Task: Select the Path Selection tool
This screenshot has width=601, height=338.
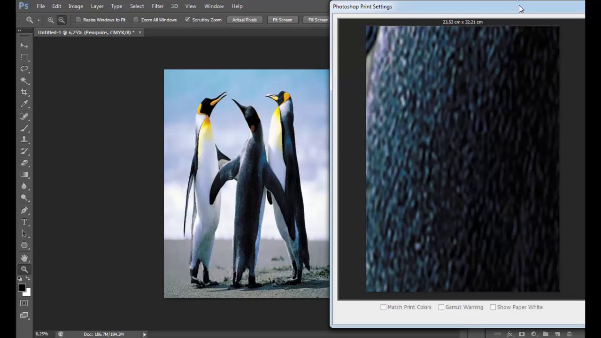Action: pos(24,234)
